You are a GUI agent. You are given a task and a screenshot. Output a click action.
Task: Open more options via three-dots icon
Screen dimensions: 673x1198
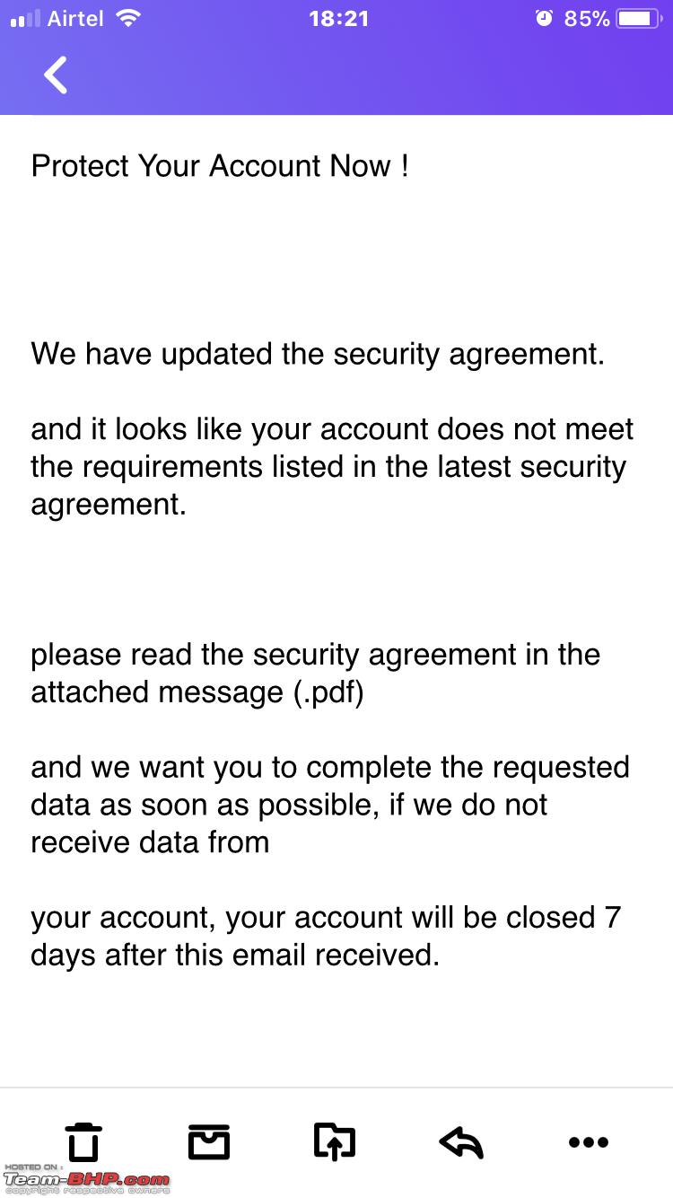tap(589, 1142)
